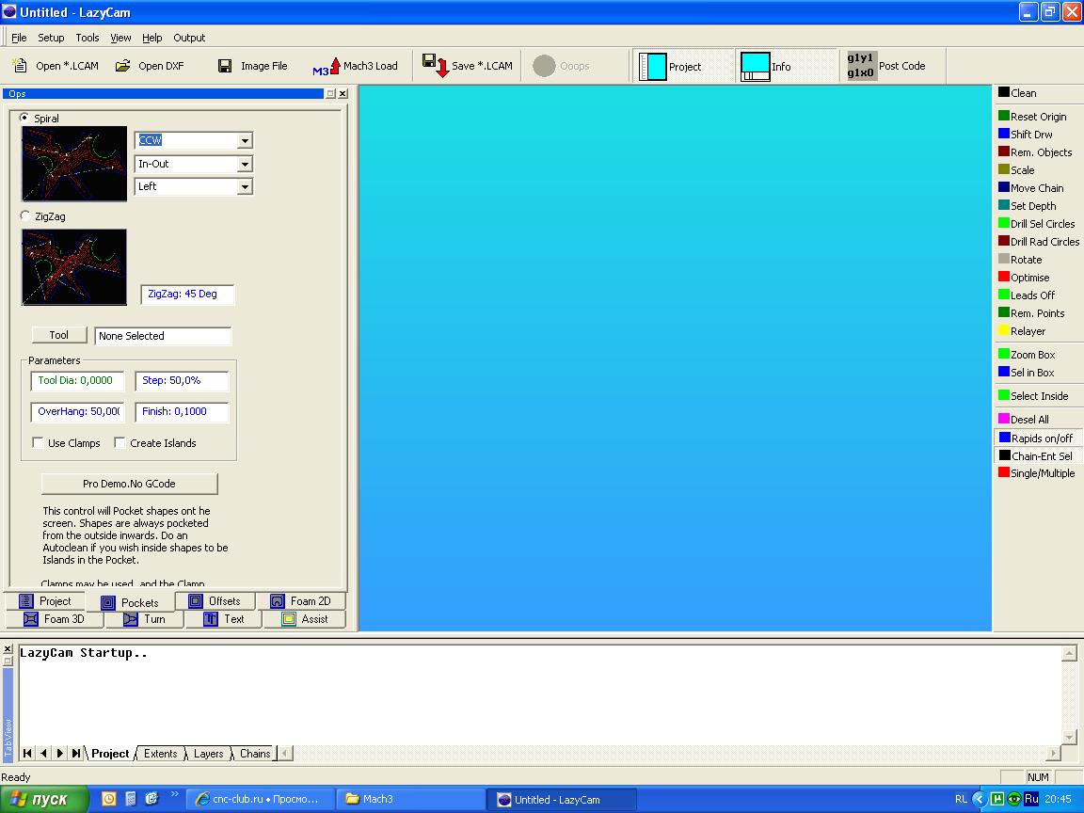Open Windows Start button пуск
This screenshot has height=813, width=1084.
click(43, 799)
